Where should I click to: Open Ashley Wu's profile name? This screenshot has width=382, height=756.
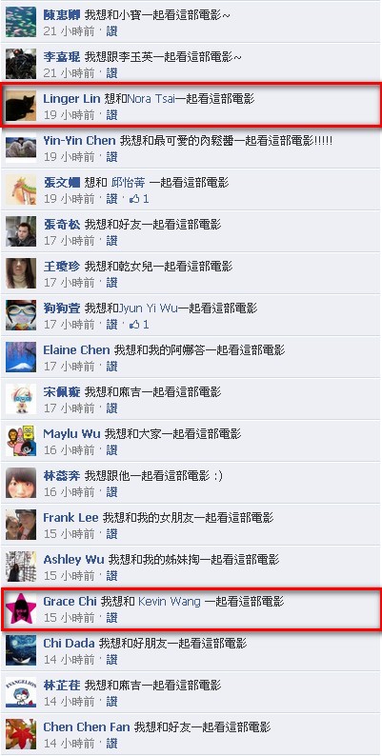(73, 560)
